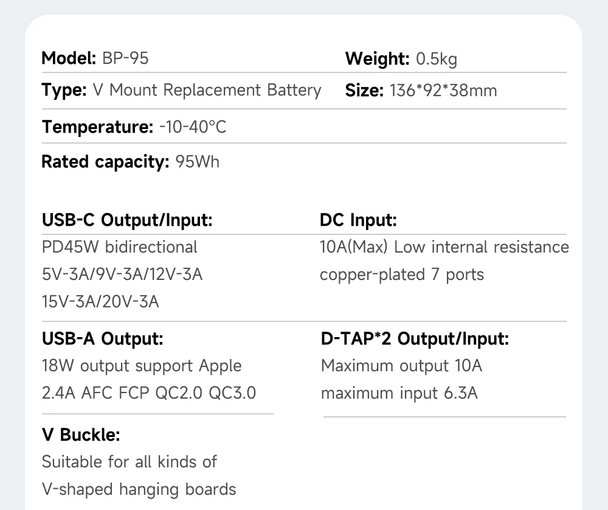
Task: Click the Temperature -10-40°C row
Action: pyautogui.click(x=134, y=127)
